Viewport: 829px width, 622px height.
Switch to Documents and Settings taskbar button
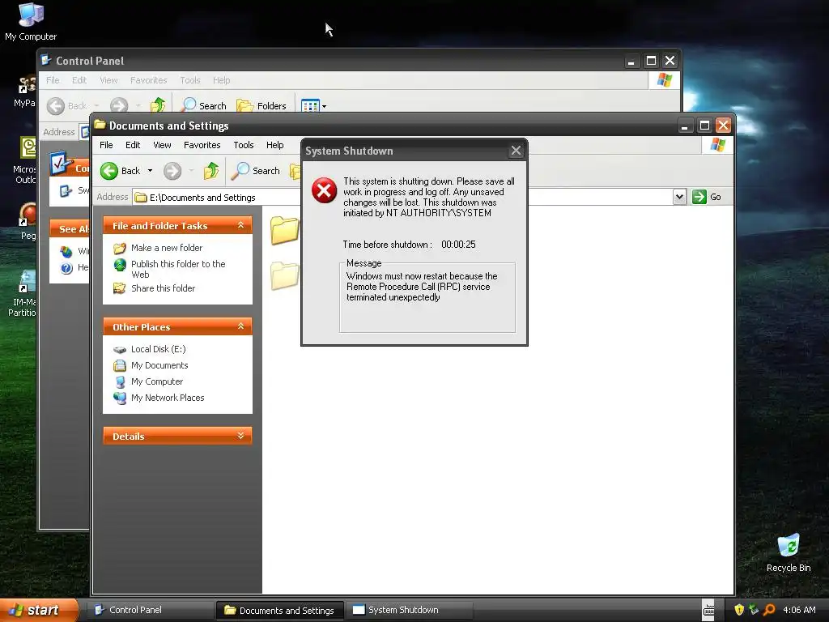coord(280,611)
